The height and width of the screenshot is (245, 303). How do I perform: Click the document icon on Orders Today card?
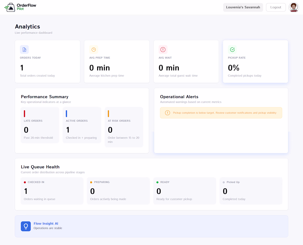[x=24, y=50]
